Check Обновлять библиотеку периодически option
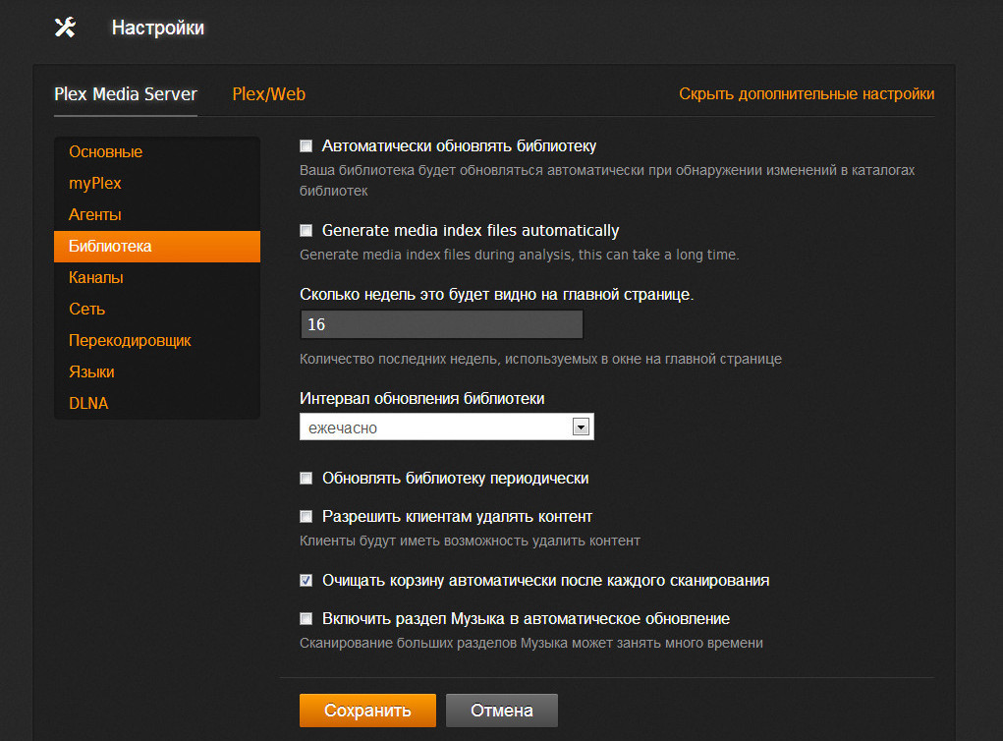Screen dimensions: 1003x741 (x=306, y=479)
